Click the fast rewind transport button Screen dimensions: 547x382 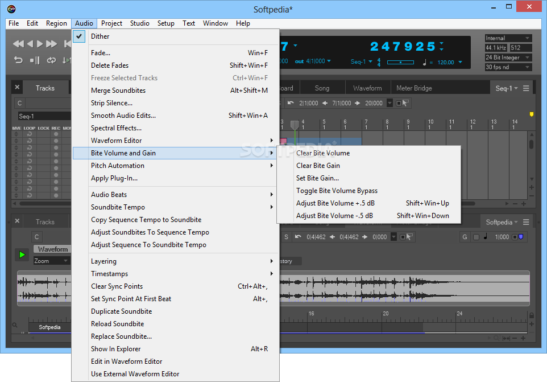click(x=18, y=44)
